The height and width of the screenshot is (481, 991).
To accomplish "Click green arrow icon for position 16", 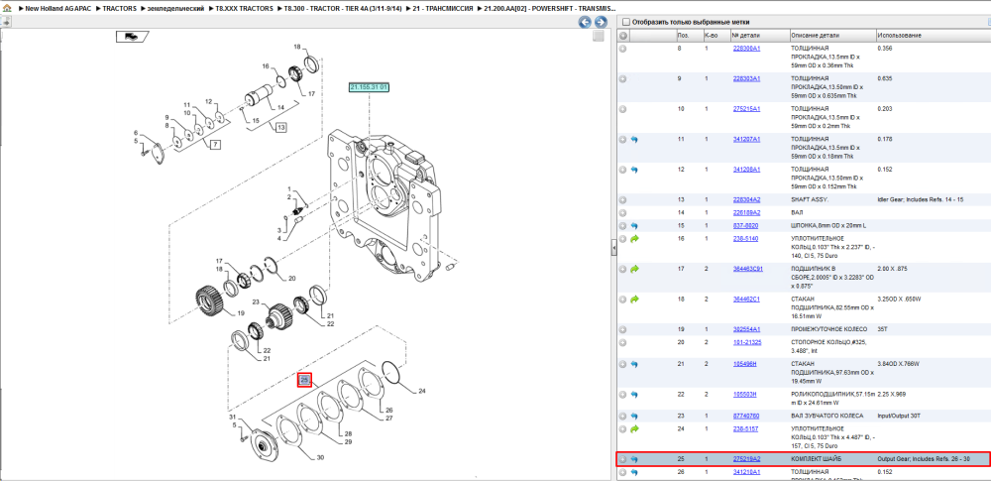I will [x=634, y=239].
